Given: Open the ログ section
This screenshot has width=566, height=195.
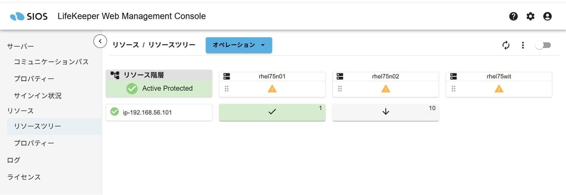Looking at the screenshot, I should [14, 160].
